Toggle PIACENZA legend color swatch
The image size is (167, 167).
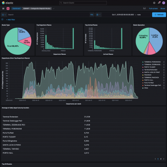click(x=143, y=75)
